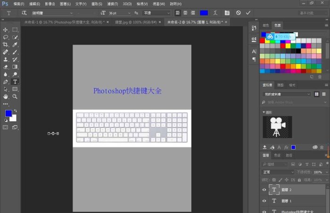Click the blue text color swatch in options bar
Screen dimensions: 330x213
(204, 13)
